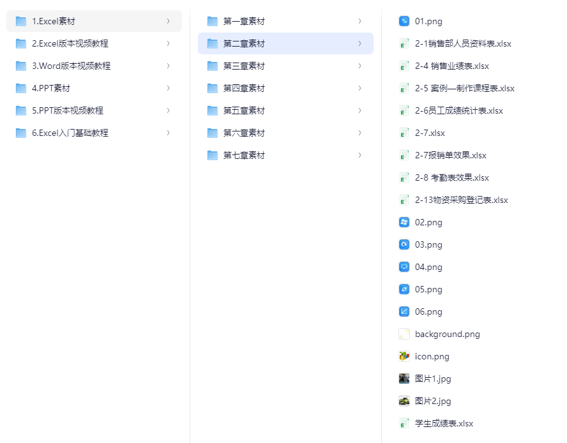Expand the 第七章素材 chevron arrow
Viewport: 567px width, 443px height.
point(359,156)
